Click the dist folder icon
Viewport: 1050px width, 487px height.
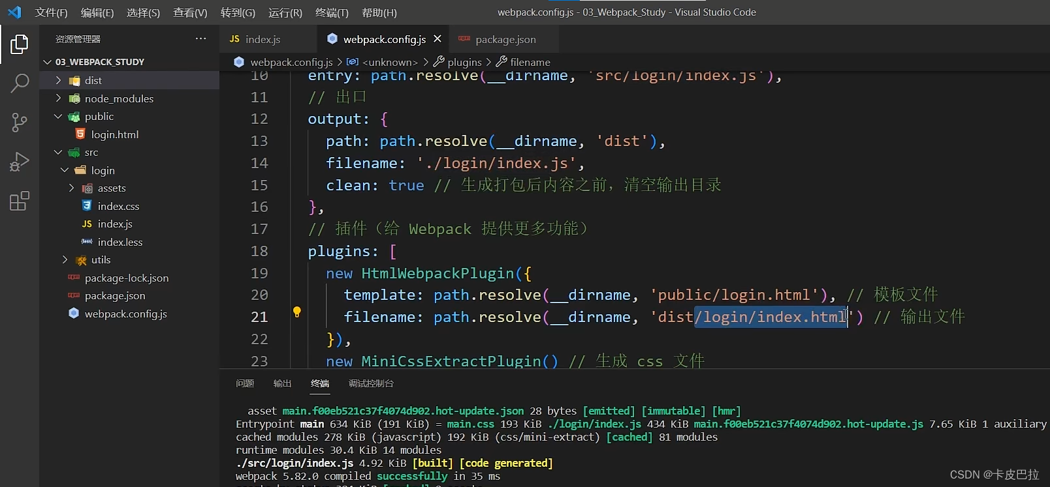(x=74, y=80)
